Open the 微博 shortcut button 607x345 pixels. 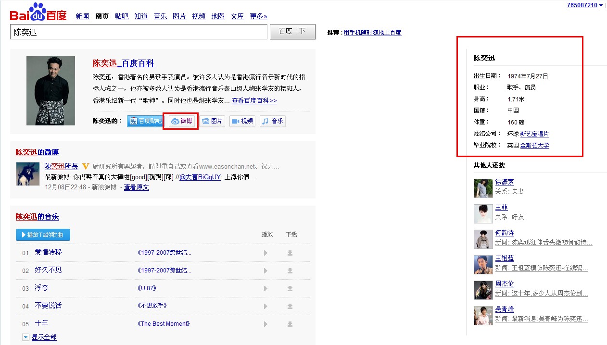[x=182, y=121]
